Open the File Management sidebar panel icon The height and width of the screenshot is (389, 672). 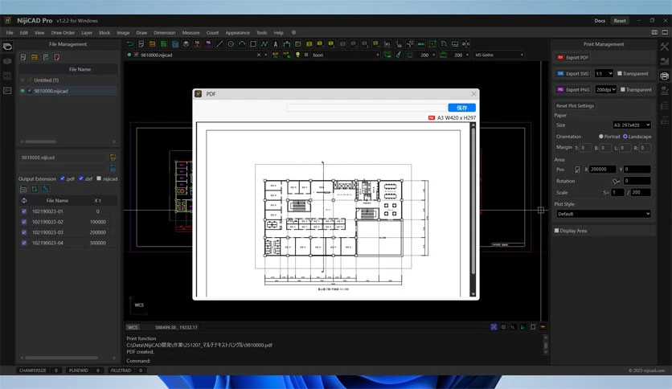[7, 47]
